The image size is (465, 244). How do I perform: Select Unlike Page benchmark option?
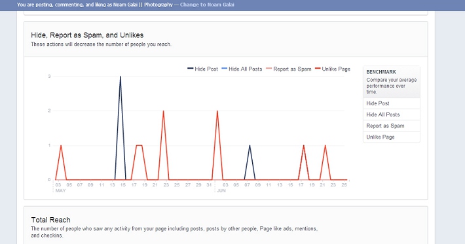(x=392, y=137)
